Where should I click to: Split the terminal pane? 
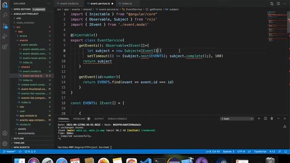266,119
